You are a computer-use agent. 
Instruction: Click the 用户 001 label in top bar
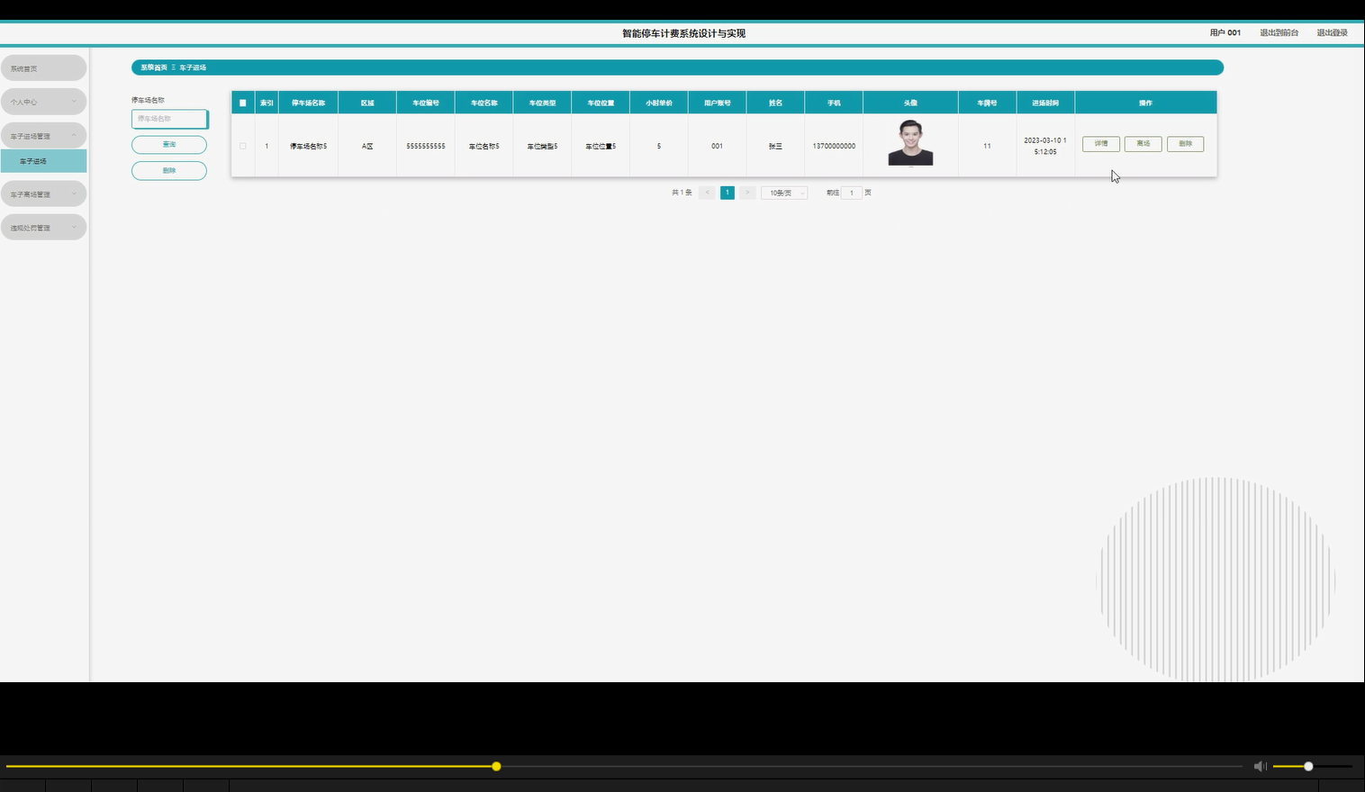(x=1225, y=32)
